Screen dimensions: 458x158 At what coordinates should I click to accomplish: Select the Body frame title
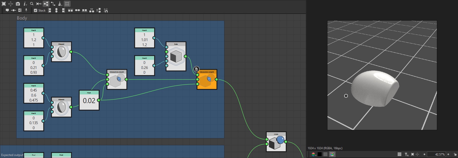click(22, 18)
